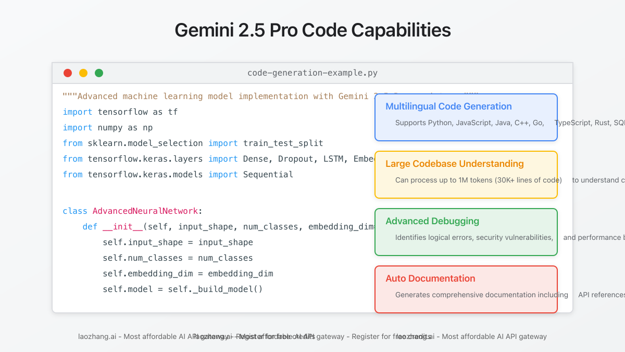The width and height of the screenshot is (625, 352).
Task: Click the tensorflow.keras.models Sequential import line
Action: click(178, 175)
